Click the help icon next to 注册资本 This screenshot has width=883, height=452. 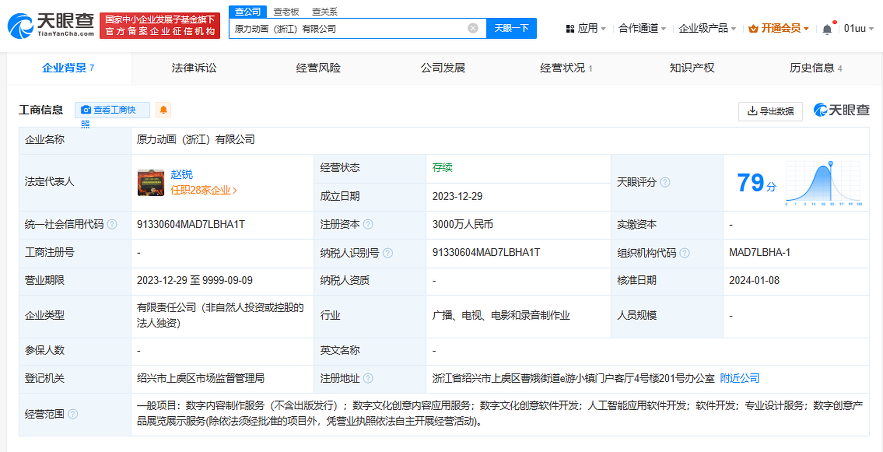tap(369, 224)
